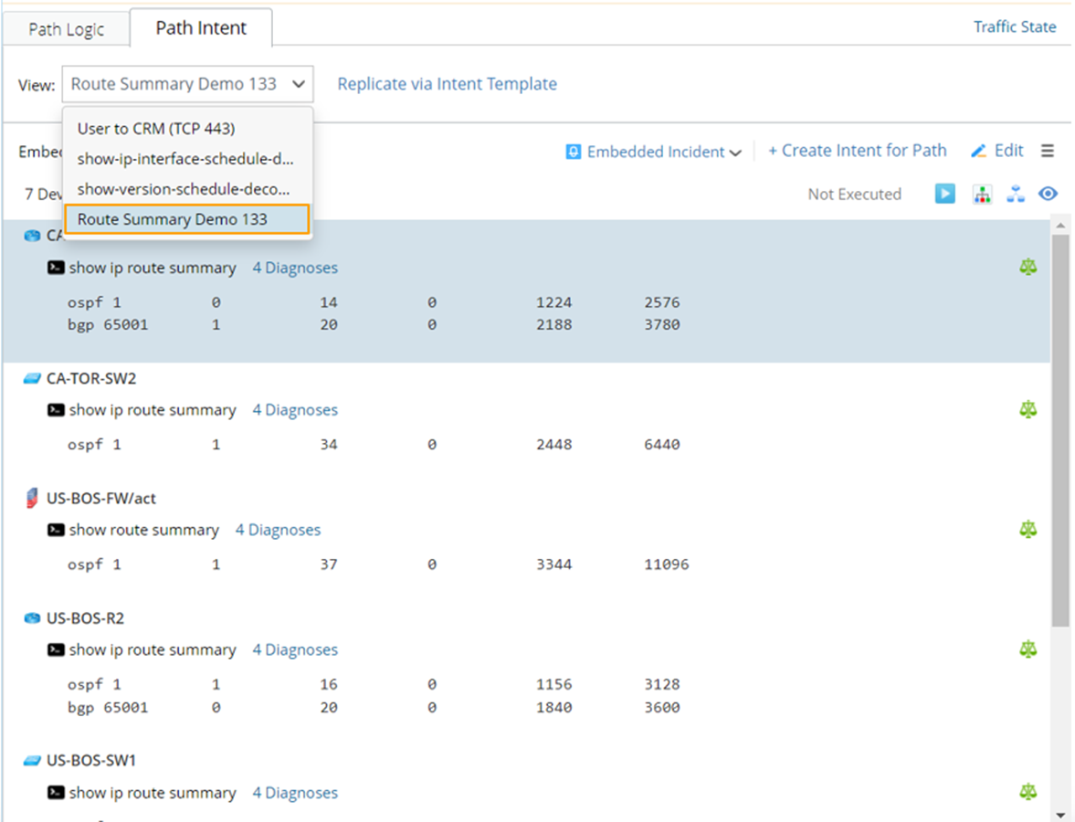Click Create Intent for Path
Screen dimensions: 1075x822
coord(857,151)
